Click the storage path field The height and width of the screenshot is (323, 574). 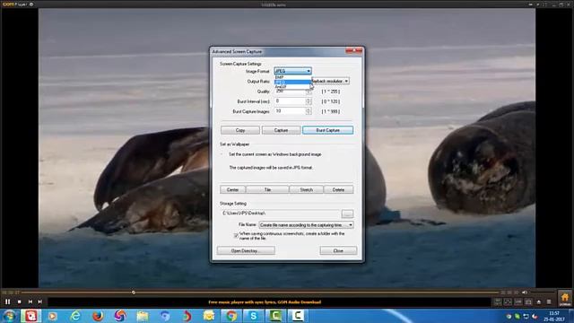tap(281, 214)
